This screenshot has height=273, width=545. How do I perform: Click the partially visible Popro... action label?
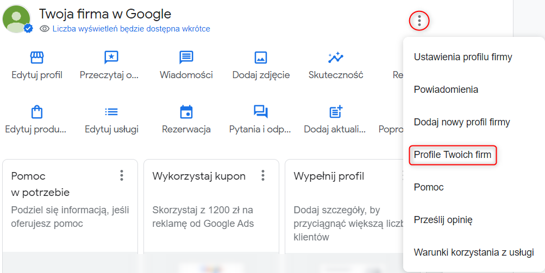click(x=391, y=130)
